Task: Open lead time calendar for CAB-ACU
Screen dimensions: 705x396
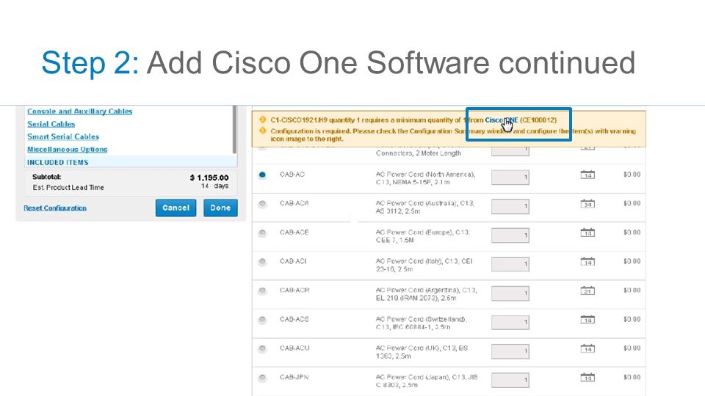Action: 587,348
